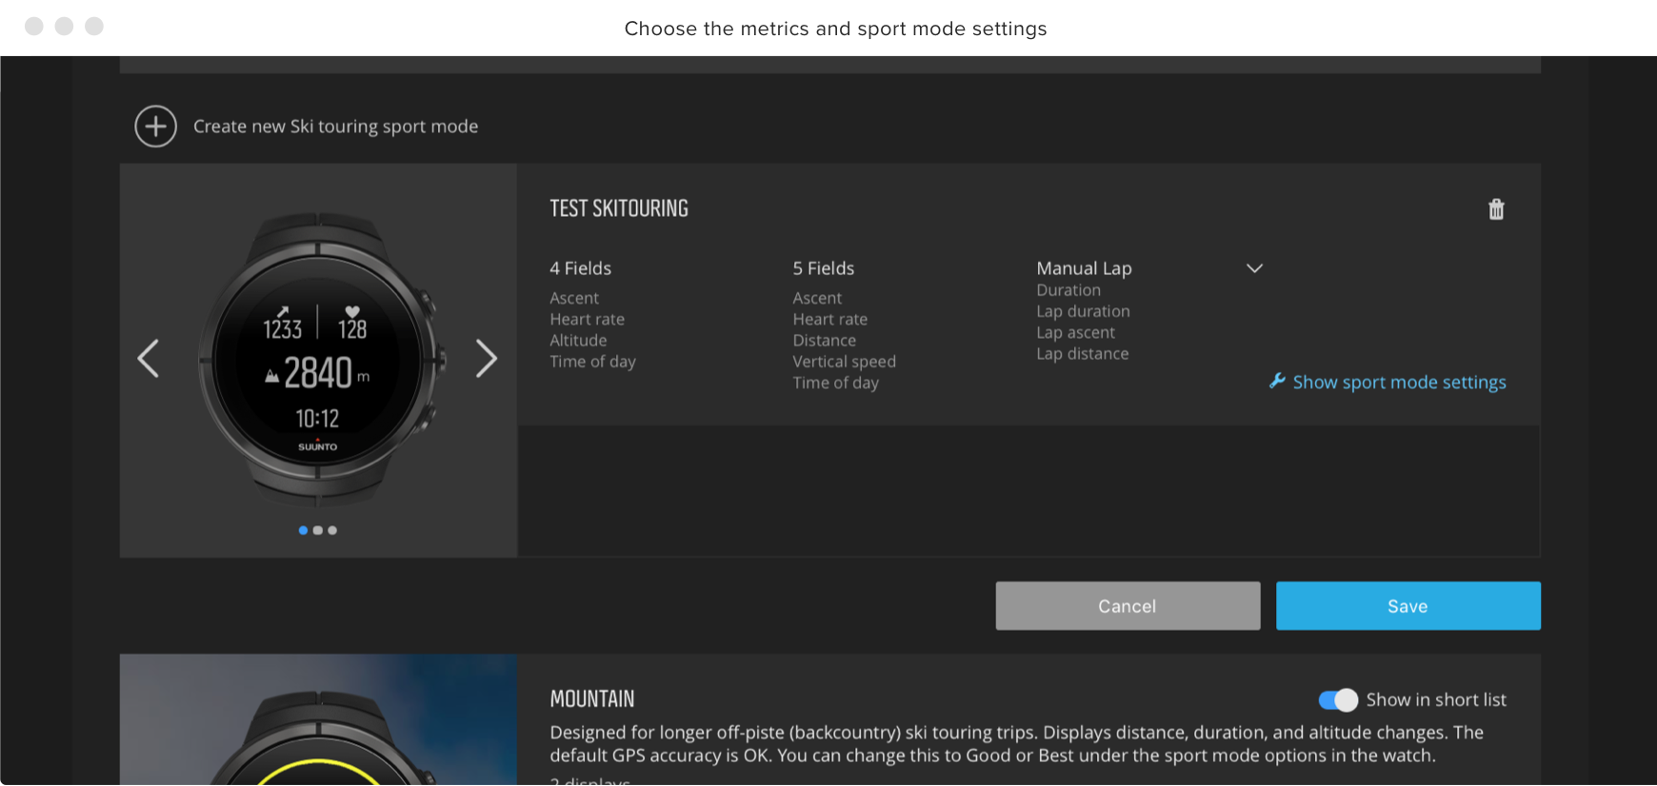Select the third display pagination dot
Viewport: 1657px width, 786px height.
pos(332,530)
